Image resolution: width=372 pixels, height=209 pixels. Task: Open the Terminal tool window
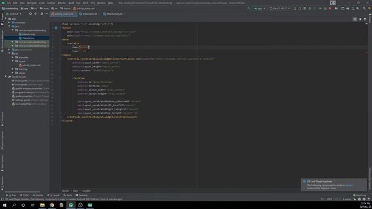click(81, 195)
